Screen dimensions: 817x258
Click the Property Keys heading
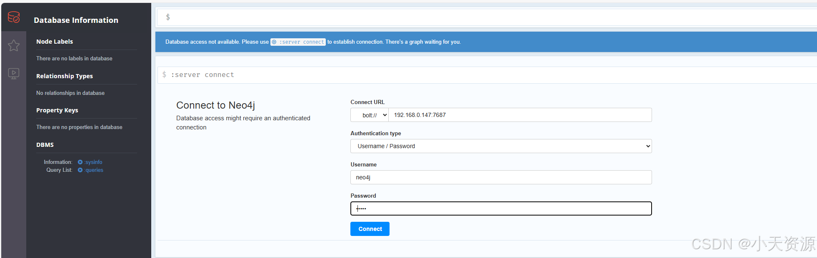57,110
